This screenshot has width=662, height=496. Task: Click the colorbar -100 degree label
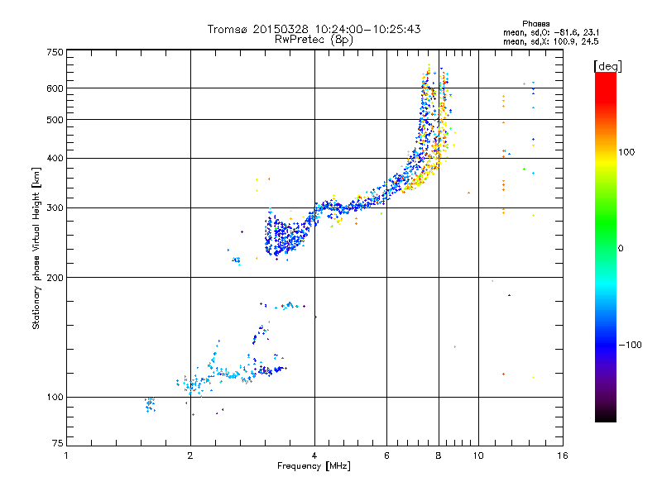point(631,345)
